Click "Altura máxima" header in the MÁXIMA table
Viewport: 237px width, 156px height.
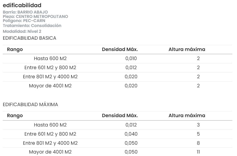187,116
